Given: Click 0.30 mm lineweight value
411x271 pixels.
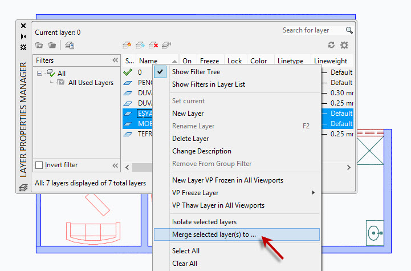Looking at the screenshot, I should point(342,93).
